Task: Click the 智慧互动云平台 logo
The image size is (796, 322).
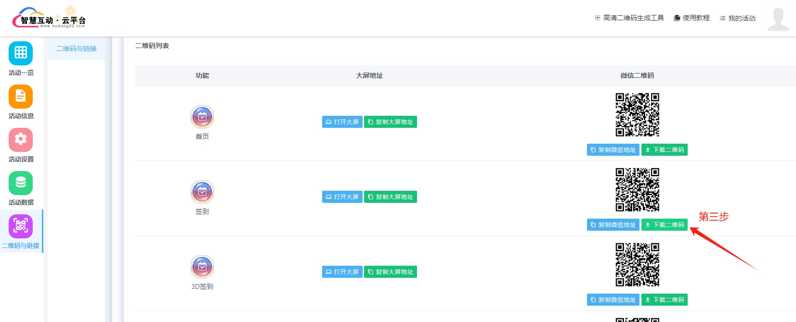Action: [49, 18]
